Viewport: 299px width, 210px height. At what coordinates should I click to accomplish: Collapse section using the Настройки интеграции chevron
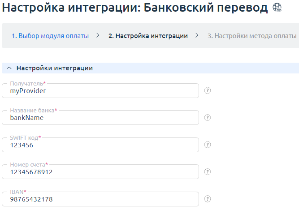click(x=9, y=68)
